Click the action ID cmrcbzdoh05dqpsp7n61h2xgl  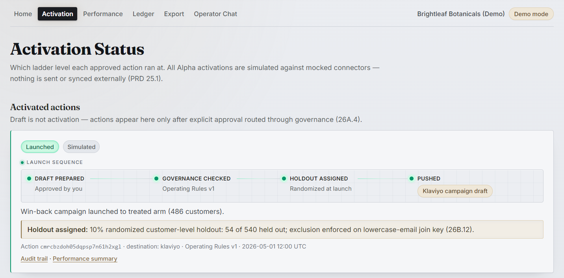tap(81, 247)
